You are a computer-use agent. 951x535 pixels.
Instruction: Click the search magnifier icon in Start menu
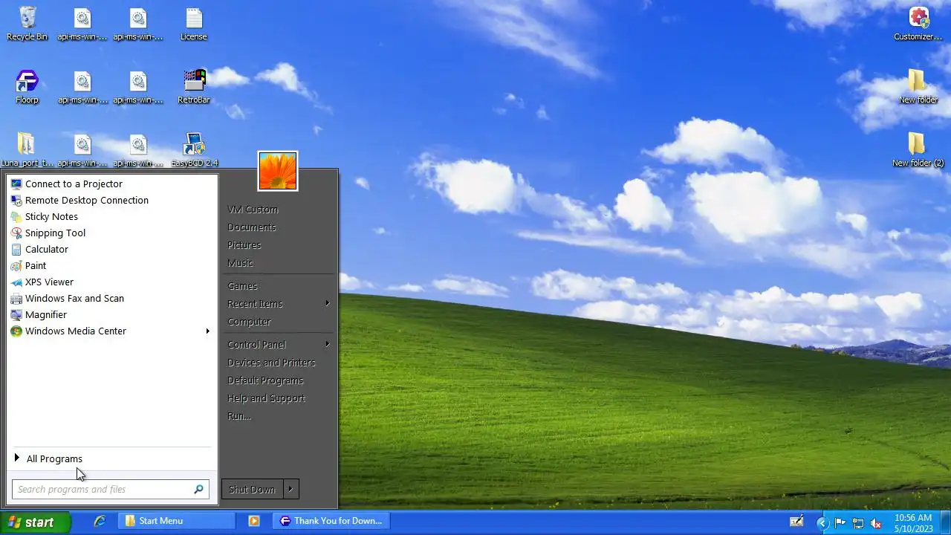pos(198,489)
